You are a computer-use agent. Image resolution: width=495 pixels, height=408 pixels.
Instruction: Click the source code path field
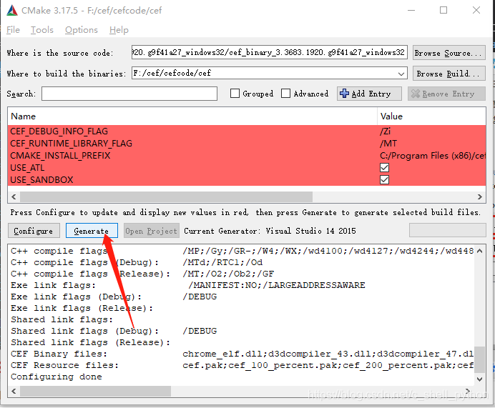point(269,52)
